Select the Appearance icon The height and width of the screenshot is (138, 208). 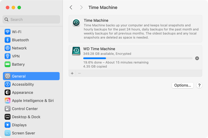(x=8, y=93)
